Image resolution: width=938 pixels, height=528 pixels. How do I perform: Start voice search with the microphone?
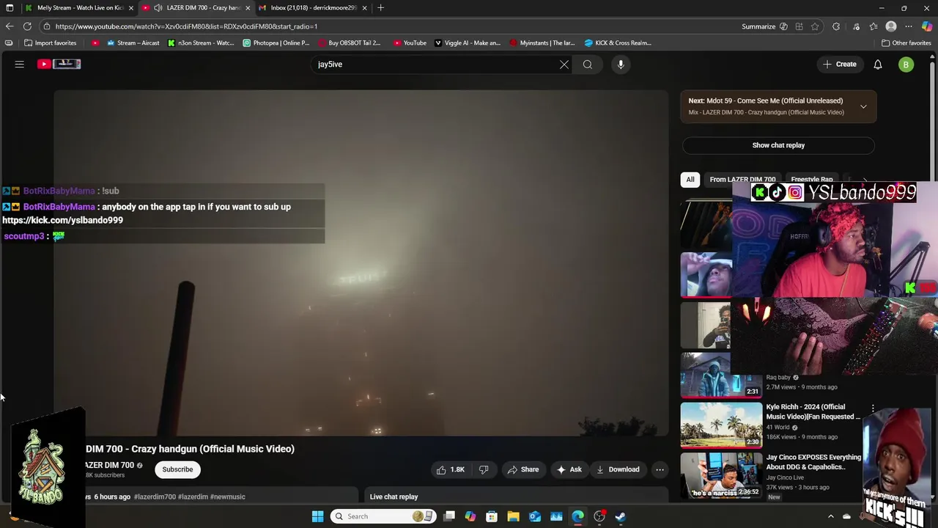pos(621,65)
